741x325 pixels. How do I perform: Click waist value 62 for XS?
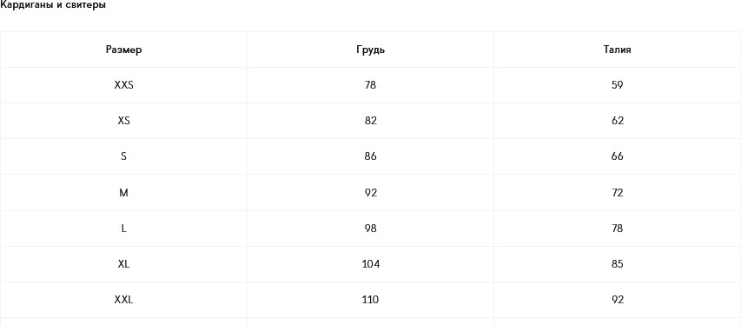click(x=617, y=121)
